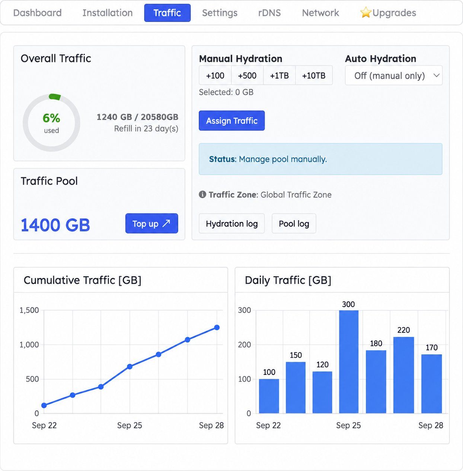Click the Sep 28 cumulative chart point
This screenshot has width=463, height=471.
click(217, 328)
